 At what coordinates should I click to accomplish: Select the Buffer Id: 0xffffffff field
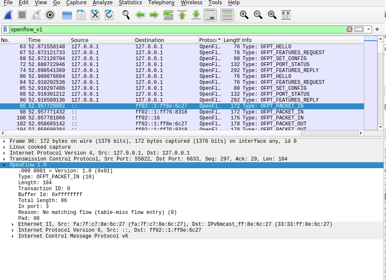[50, 194]
